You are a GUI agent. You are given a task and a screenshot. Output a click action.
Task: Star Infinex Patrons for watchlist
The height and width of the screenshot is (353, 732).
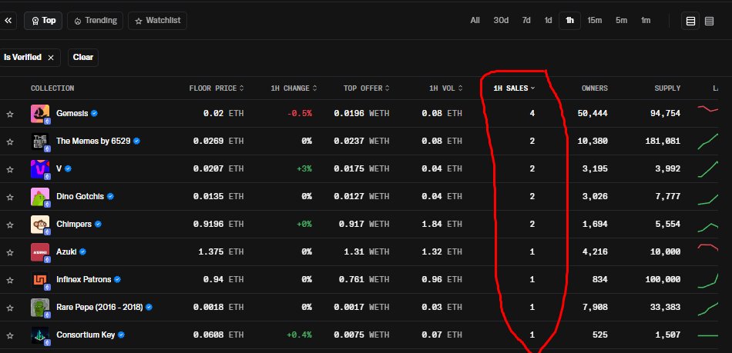point(10,280)
